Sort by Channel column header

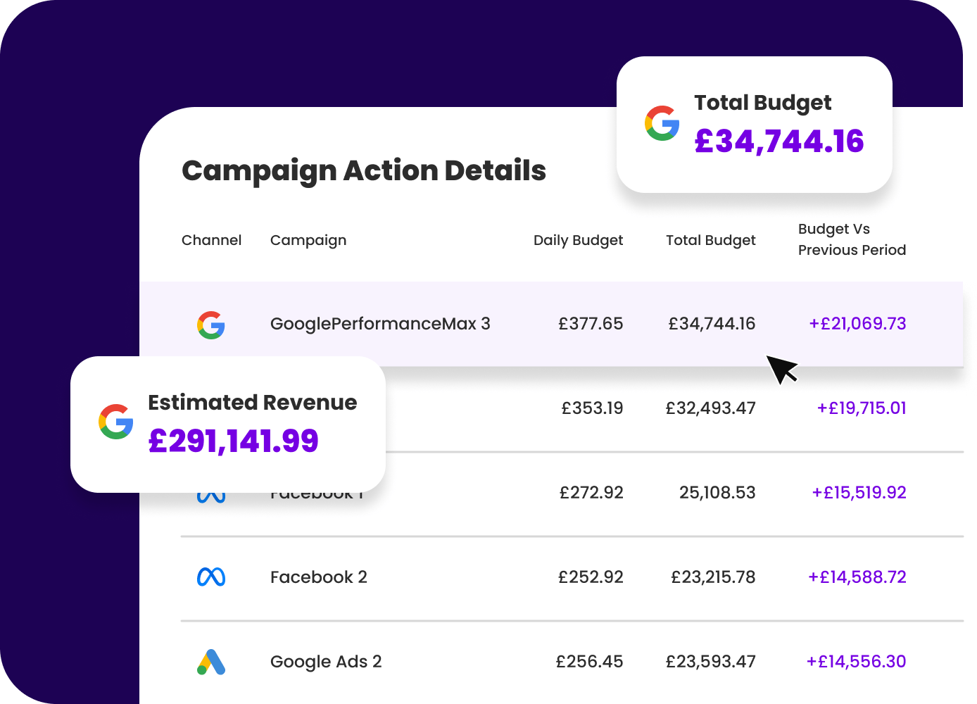point(211,240)
